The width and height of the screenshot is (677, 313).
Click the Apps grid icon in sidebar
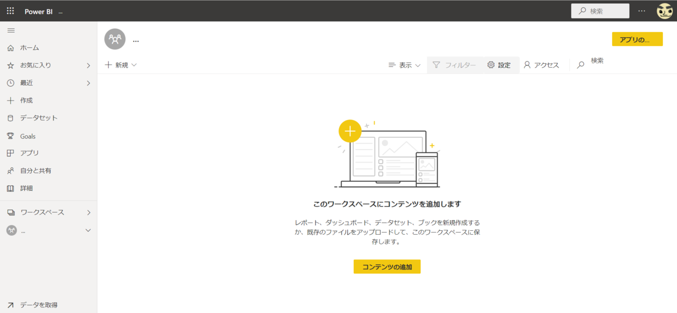pyautogui.click(x=10, y=153)
